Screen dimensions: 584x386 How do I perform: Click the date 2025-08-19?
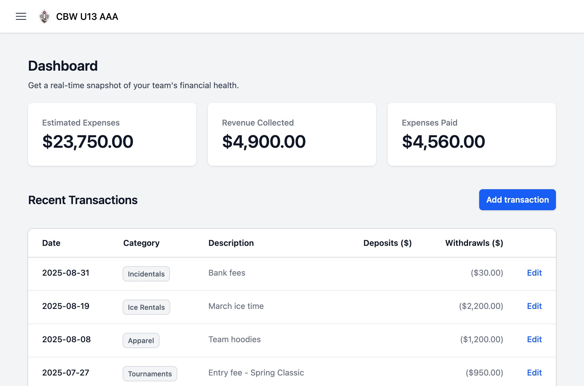pos(66,306)
